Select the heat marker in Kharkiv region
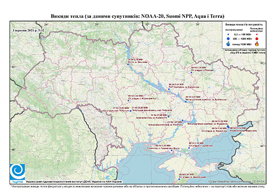 pyautogui.click(x=191, y=72)
